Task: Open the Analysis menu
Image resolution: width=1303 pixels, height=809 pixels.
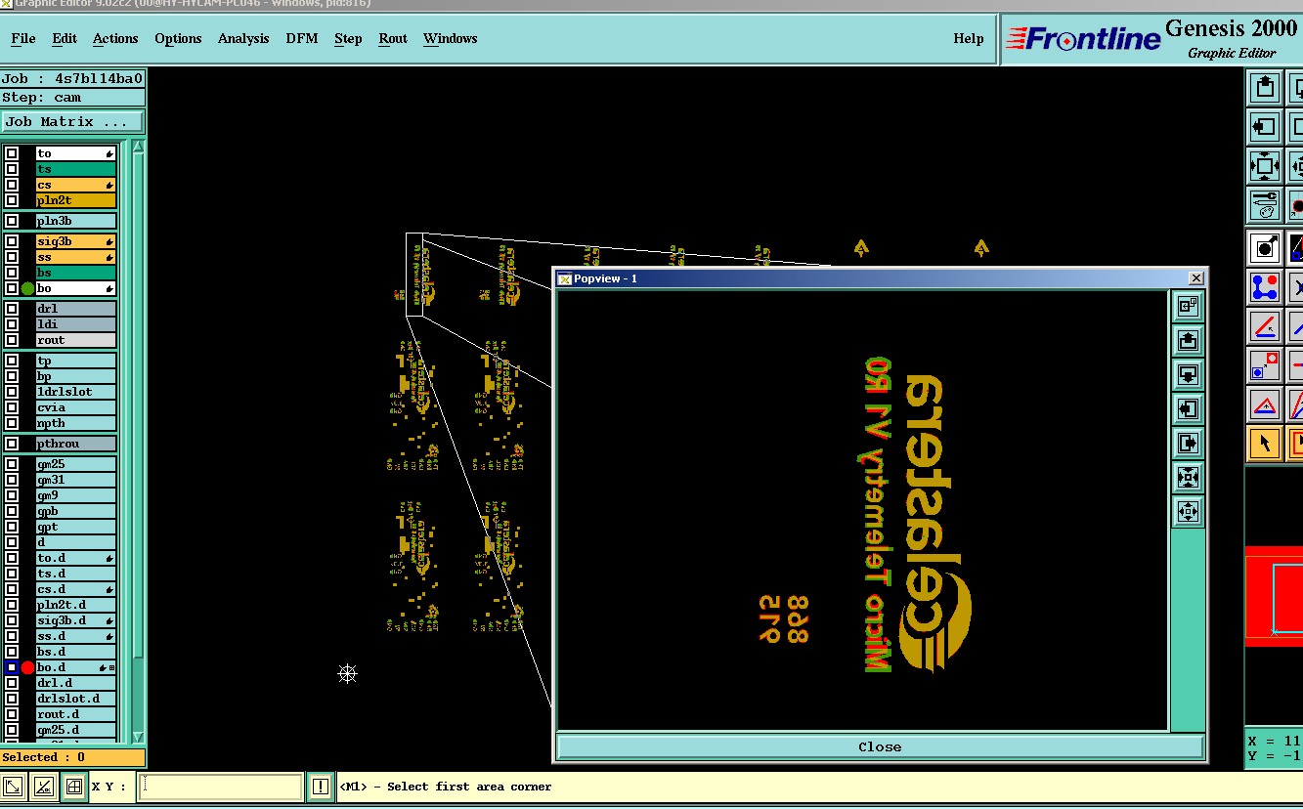Action: pyautogui.click(x=243, y=39)
